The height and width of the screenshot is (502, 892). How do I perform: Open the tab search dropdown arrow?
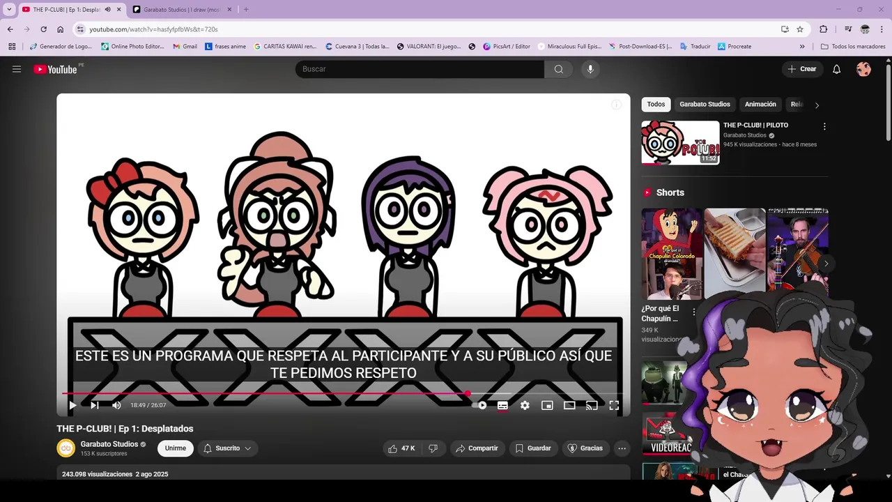(x=9, y=10)
